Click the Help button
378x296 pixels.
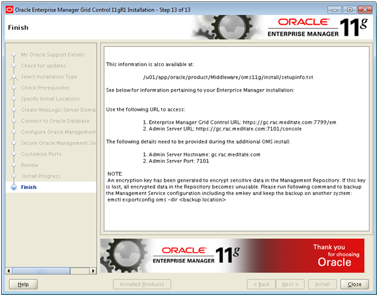pyautogui.click(x=23, y=284)
